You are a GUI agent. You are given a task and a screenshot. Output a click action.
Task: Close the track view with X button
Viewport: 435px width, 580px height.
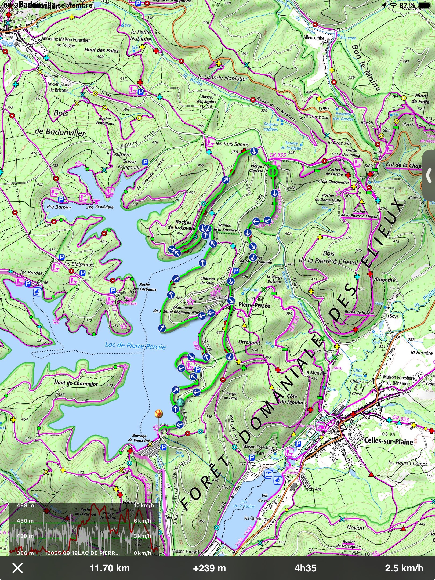pos(18,568)
